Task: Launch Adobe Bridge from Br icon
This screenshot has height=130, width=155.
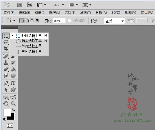Action: click(x=20, y=5)
